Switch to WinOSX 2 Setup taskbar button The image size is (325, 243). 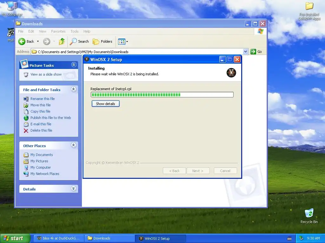[x=161, y=238]
